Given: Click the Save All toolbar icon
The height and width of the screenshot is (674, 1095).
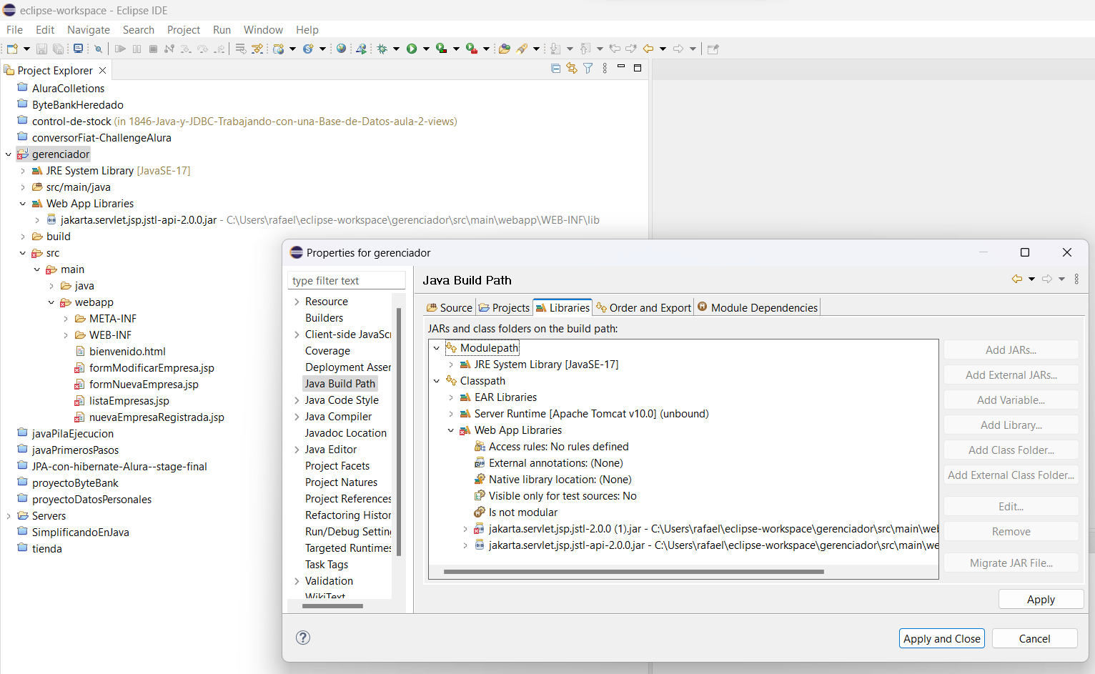Looking at the screenshot, I should pos(59,49).
